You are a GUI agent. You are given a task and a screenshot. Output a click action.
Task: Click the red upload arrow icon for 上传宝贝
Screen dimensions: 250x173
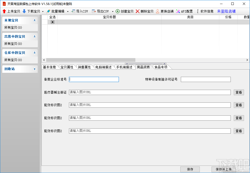pos(4,11)
